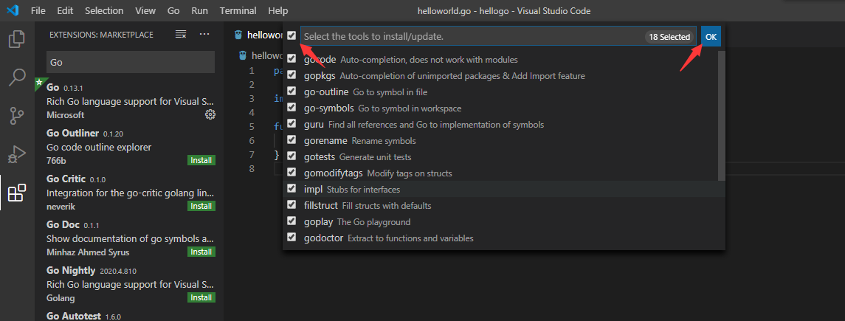Image resolution: width=845 pixels, height=321 pixels.
Task: Open the Extensions view icon
Action: (x=17, y=193)
